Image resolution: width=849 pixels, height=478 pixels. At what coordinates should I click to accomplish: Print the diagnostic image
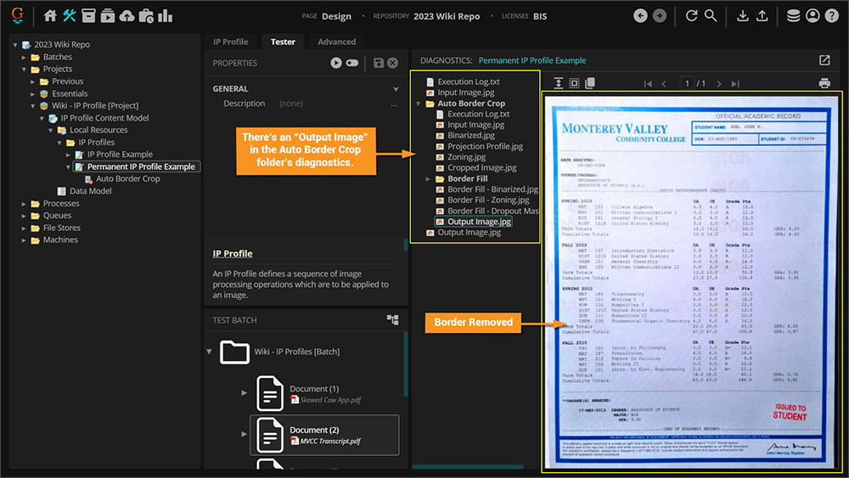pyautogui.click(x=824, y=83)
